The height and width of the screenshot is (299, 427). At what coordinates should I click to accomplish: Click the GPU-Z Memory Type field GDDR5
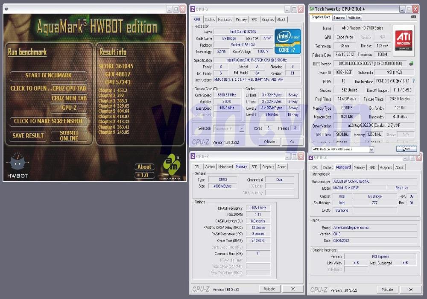pyautogui.click(x=347, y=108)
